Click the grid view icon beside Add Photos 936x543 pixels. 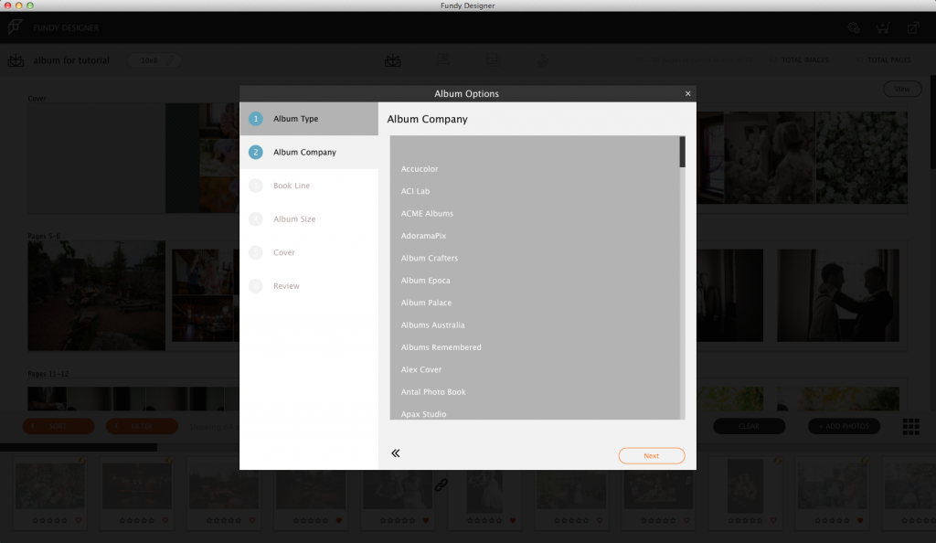[x=911, y=427]
